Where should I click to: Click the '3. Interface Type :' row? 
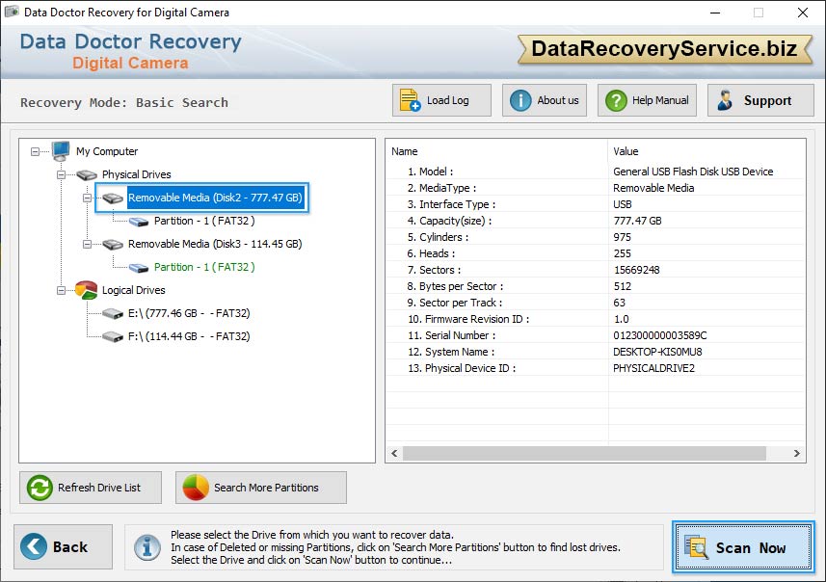(x=596, y=204)
